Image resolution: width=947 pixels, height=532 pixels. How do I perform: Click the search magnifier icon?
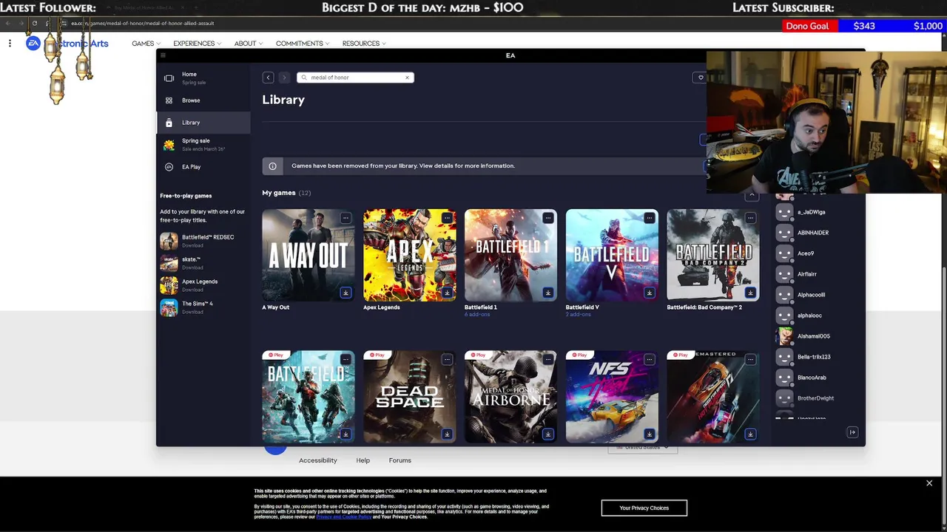[x=303, y=78]
